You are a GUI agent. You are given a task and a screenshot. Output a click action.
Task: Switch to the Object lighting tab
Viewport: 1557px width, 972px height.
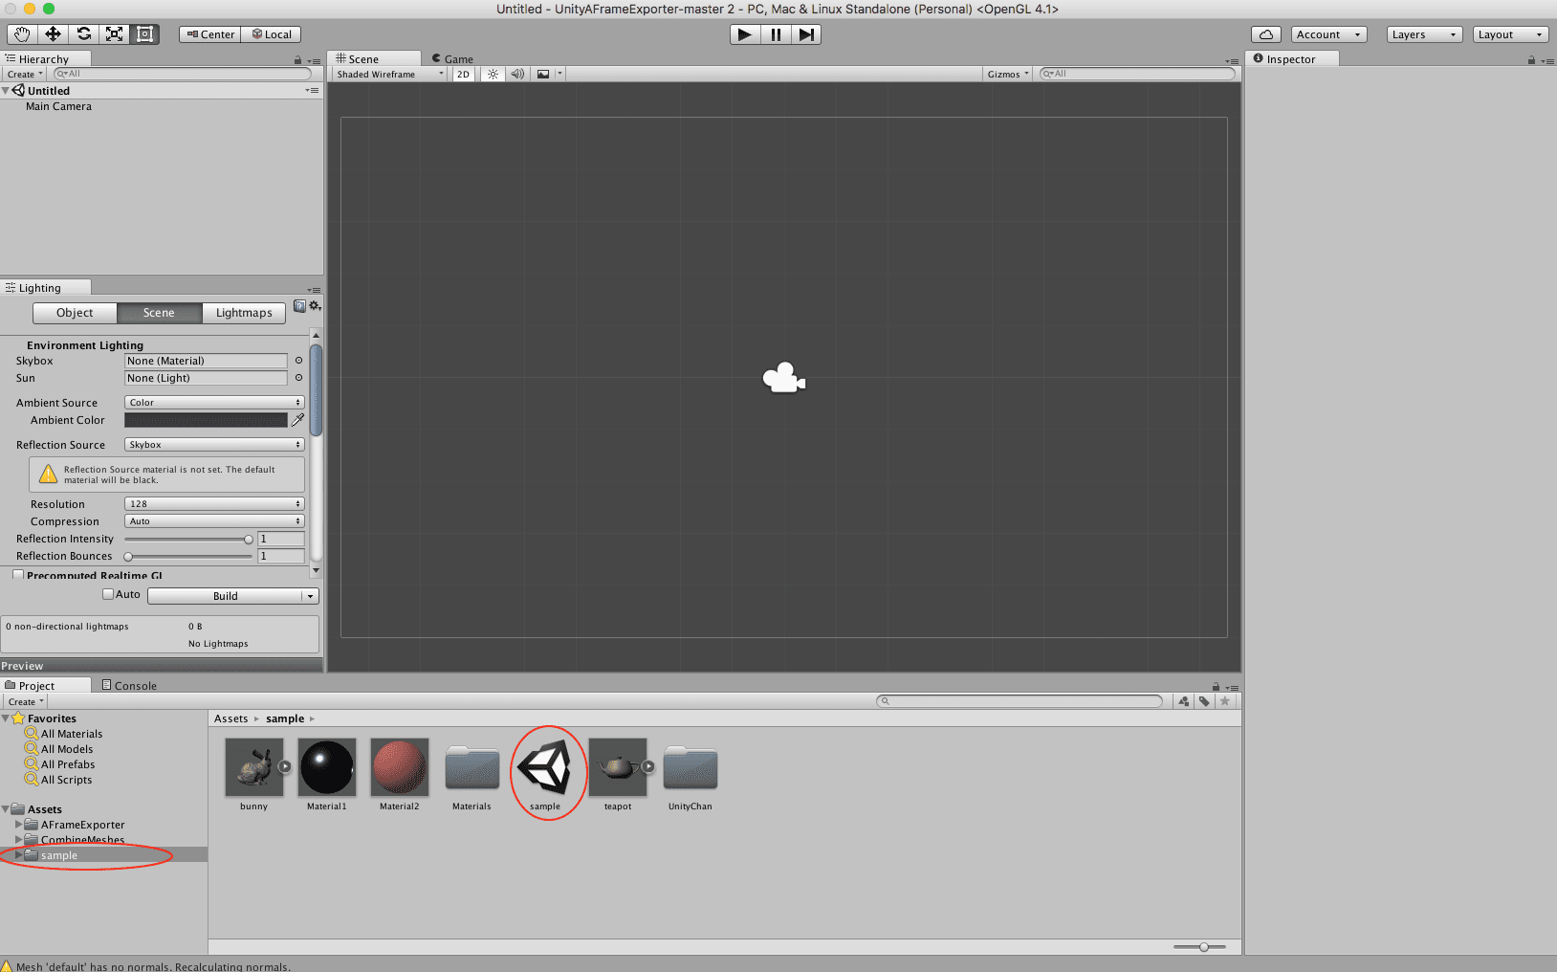pyautogui.click(x=75, y=313)
